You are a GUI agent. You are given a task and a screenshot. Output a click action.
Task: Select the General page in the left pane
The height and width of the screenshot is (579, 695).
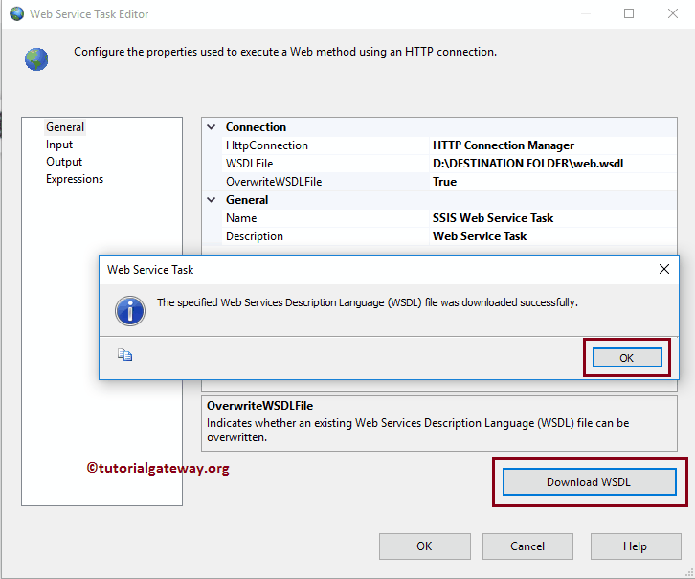65,127
